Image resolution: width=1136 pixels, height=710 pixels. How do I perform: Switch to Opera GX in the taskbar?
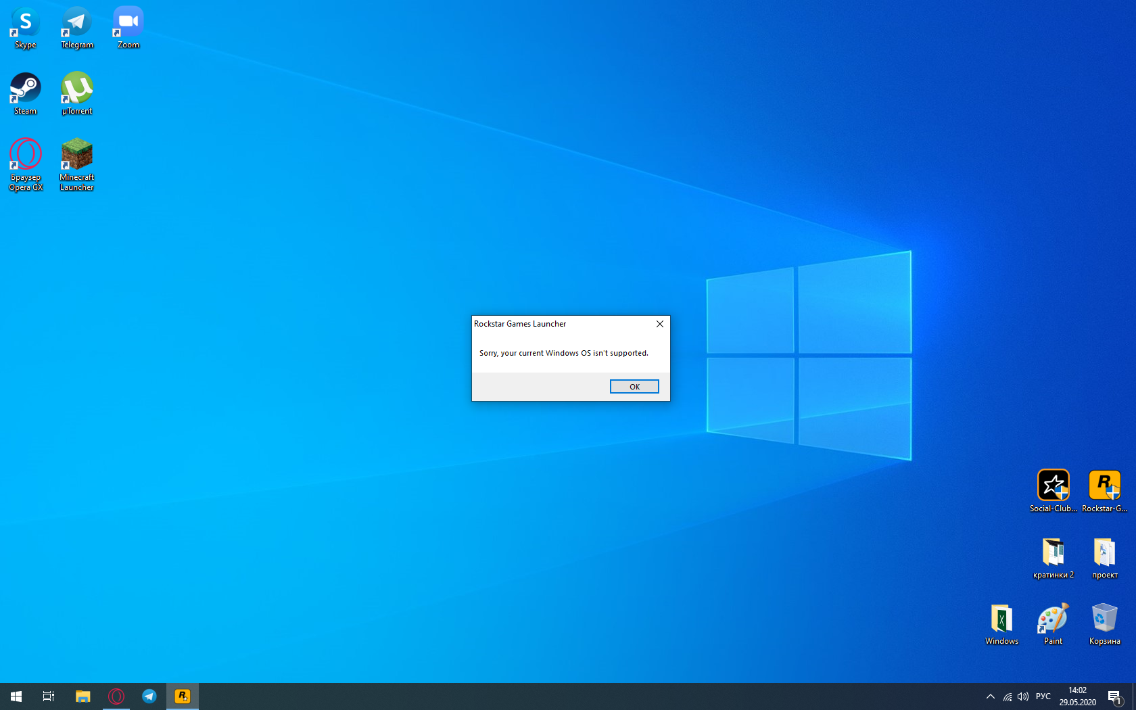pyautogui.click(x=116, y=696)
